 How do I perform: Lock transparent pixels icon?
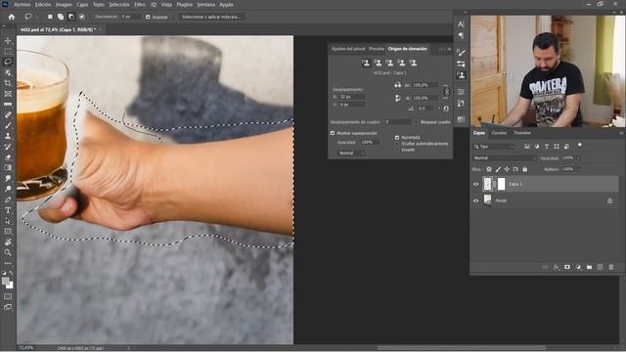489,169
